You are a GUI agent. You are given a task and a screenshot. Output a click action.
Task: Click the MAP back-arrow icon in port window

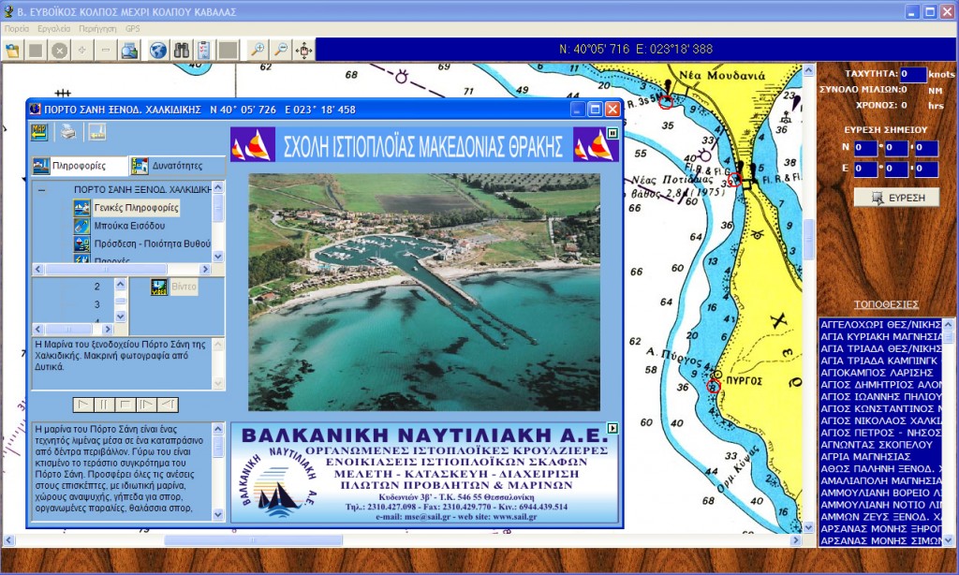(39, 131)
